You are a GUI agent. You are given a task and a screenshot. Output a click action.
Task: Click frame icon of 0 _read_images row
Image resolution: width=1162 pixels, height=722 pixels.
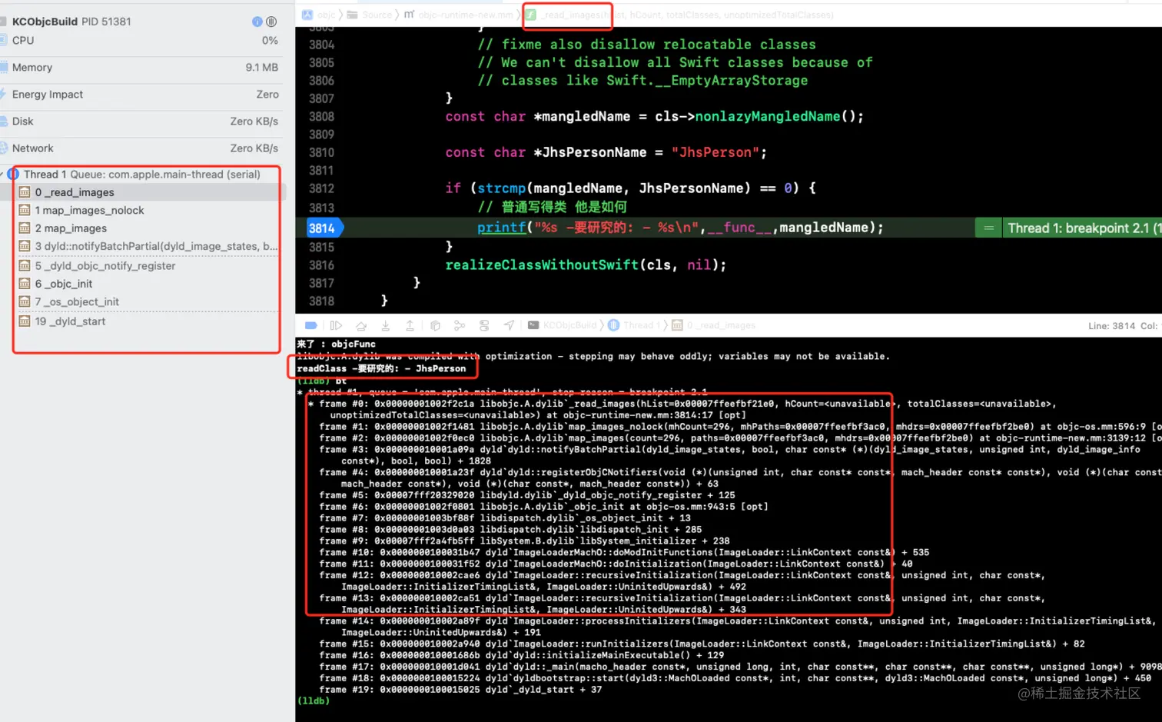click(x=25, y=192)
